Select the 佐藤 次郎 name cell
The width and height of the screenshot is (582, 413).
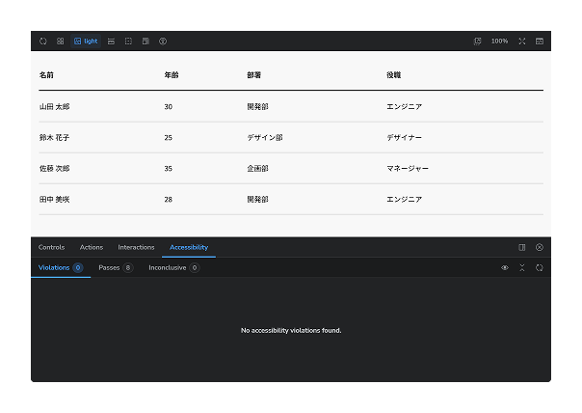click(54, 169)
